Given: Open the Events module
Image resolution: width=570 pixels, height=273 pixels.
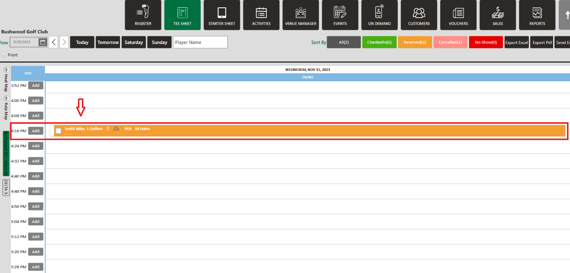Looking at the screenshot, I should 340,15.
